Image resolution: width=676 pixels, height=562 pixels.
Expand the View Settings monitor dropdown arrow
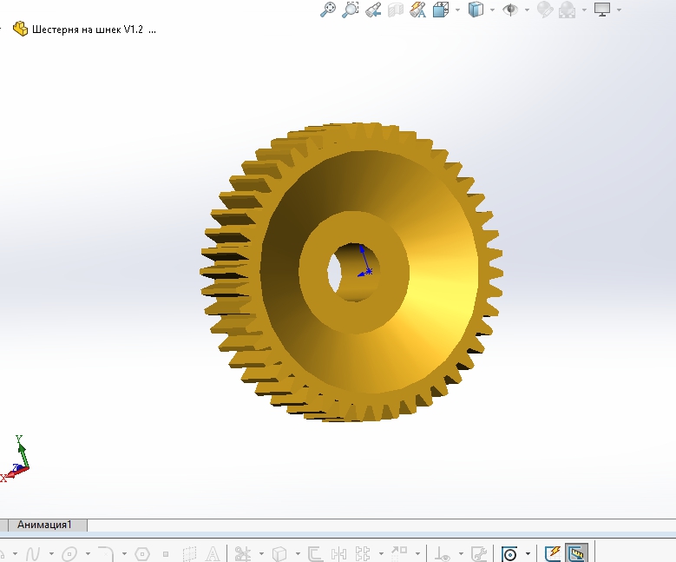619,10
